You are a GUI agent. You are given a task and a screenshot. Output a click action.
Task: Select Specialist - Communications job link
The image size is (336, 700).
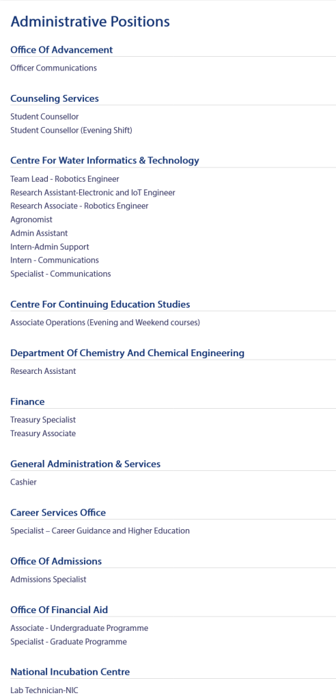click(61, 273)
